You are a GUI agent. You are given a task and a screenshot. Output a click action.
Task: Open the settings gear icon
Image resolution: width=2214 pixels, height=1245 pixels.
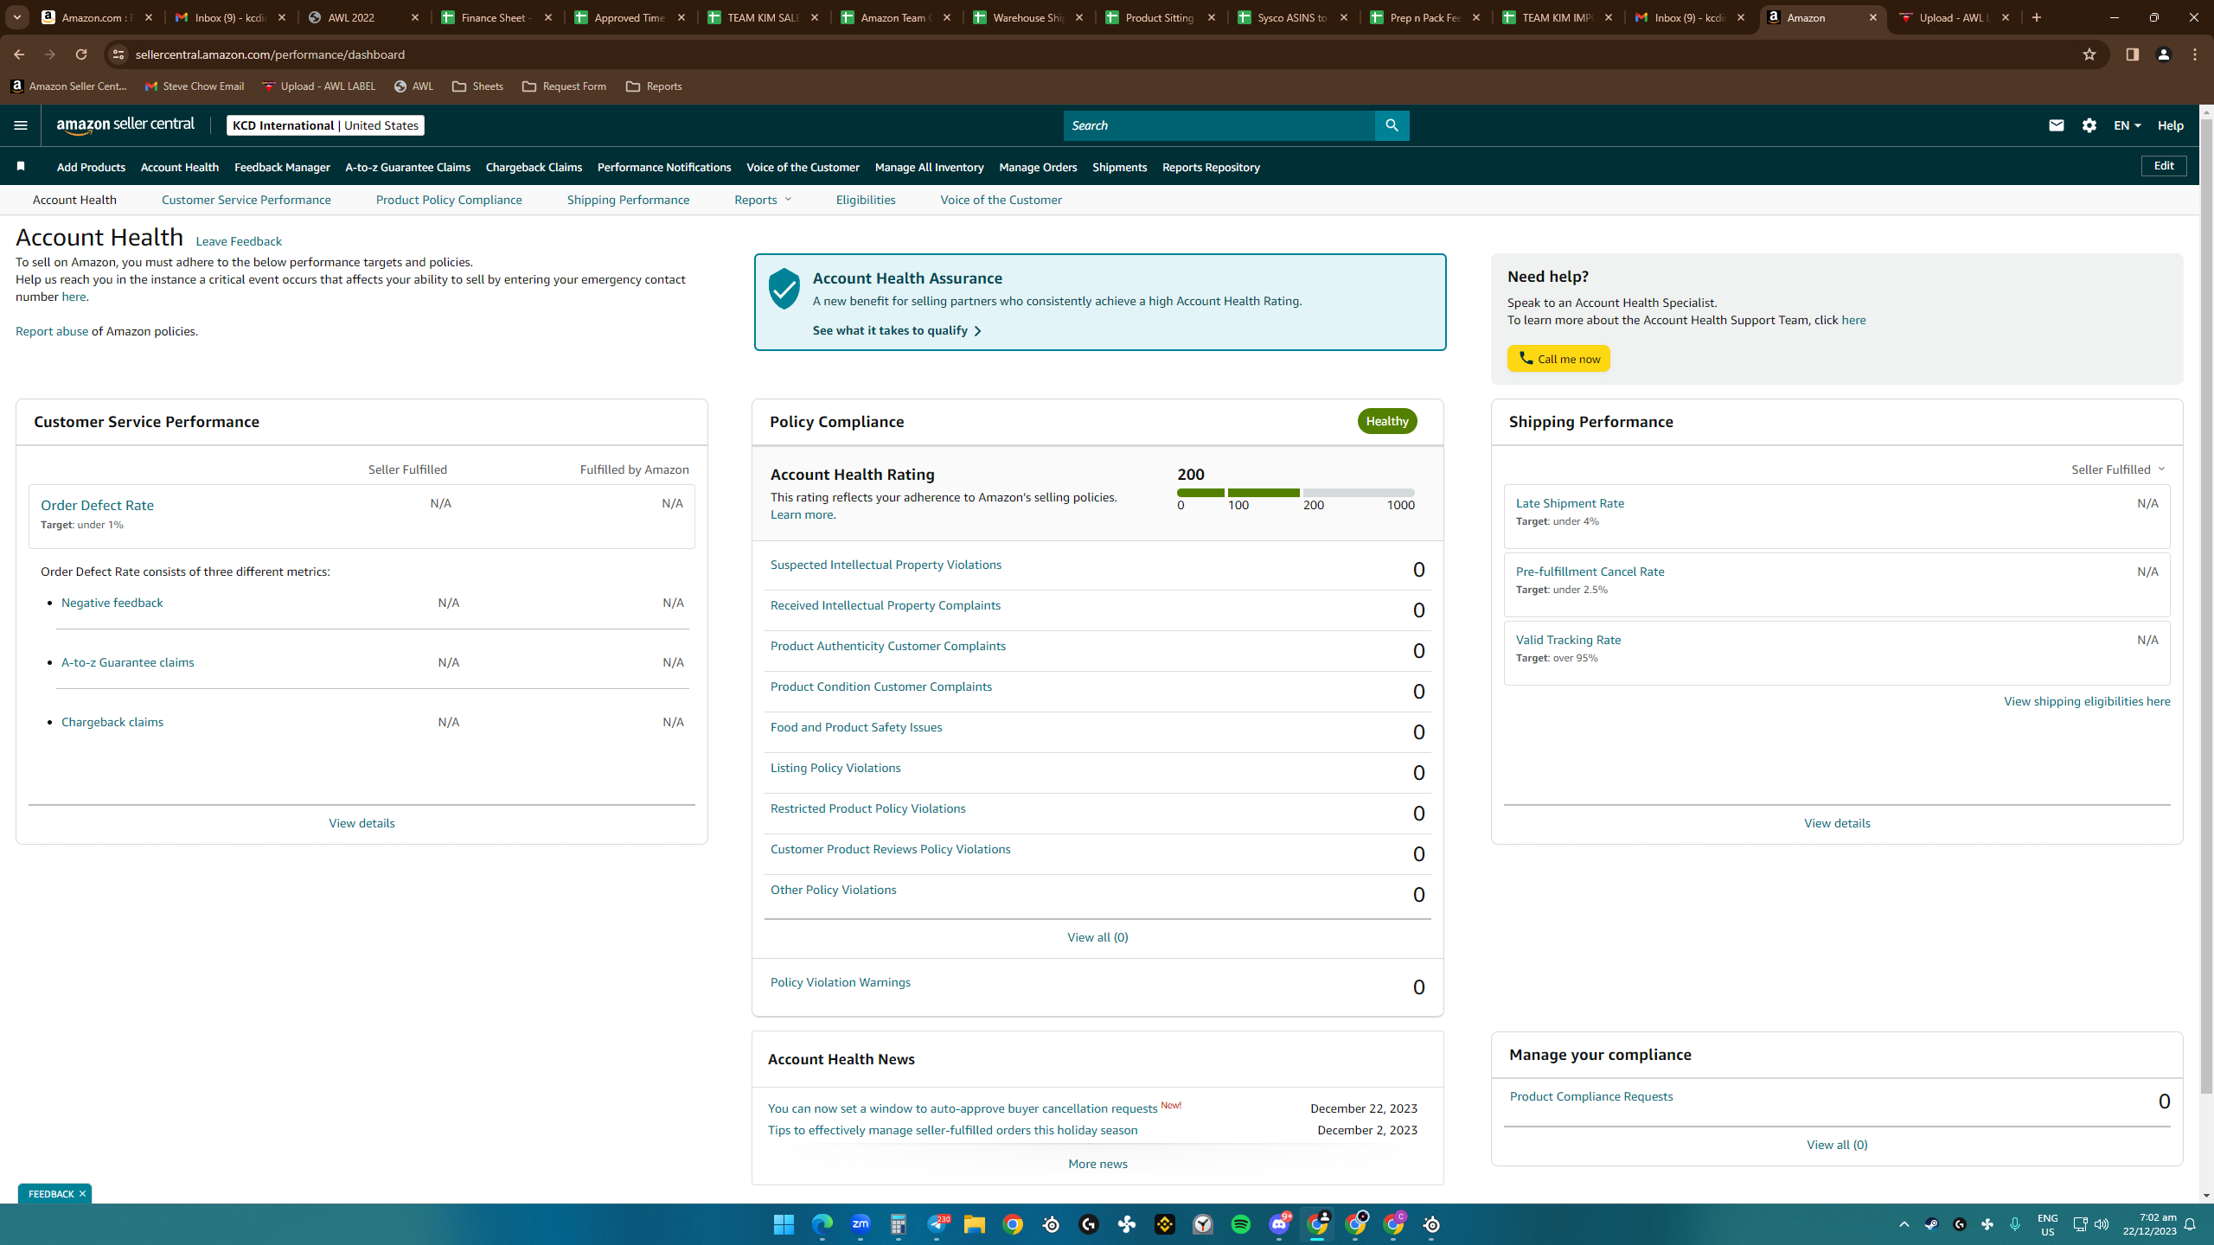[2089, 125]
